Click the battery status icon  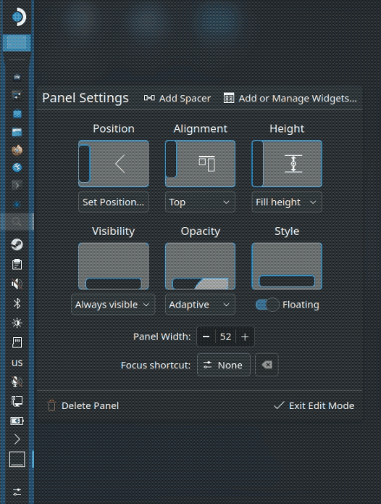pyautogui.click(x=17, y=421)
